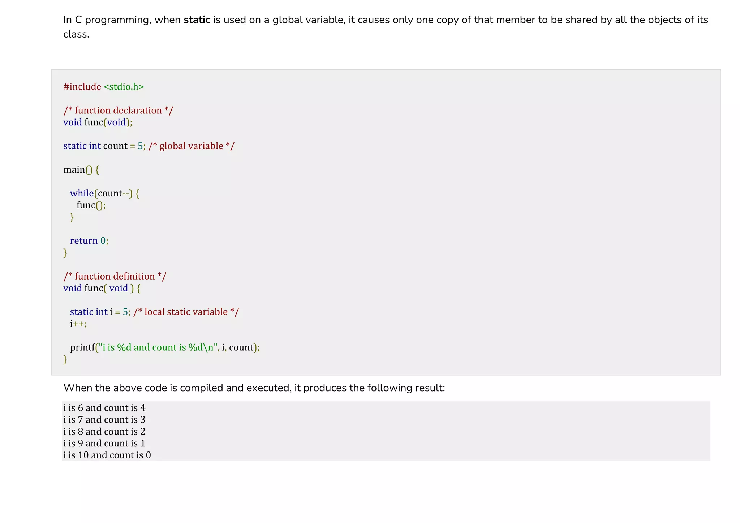
Task: Click the line "i++;"
Action: (x=78, y=324)
